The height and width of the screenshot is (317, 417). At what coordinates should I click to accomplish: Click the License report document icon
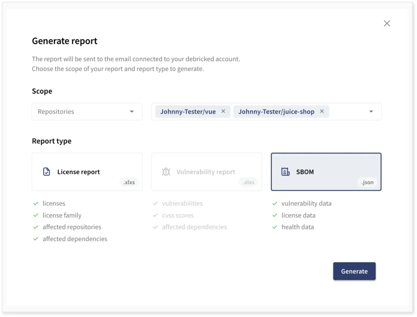(x=47, y=172)
